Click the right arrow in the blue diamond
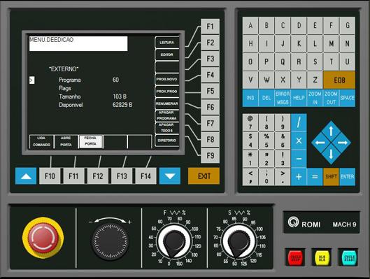The image size is (370, 279). tap(342, 143)
